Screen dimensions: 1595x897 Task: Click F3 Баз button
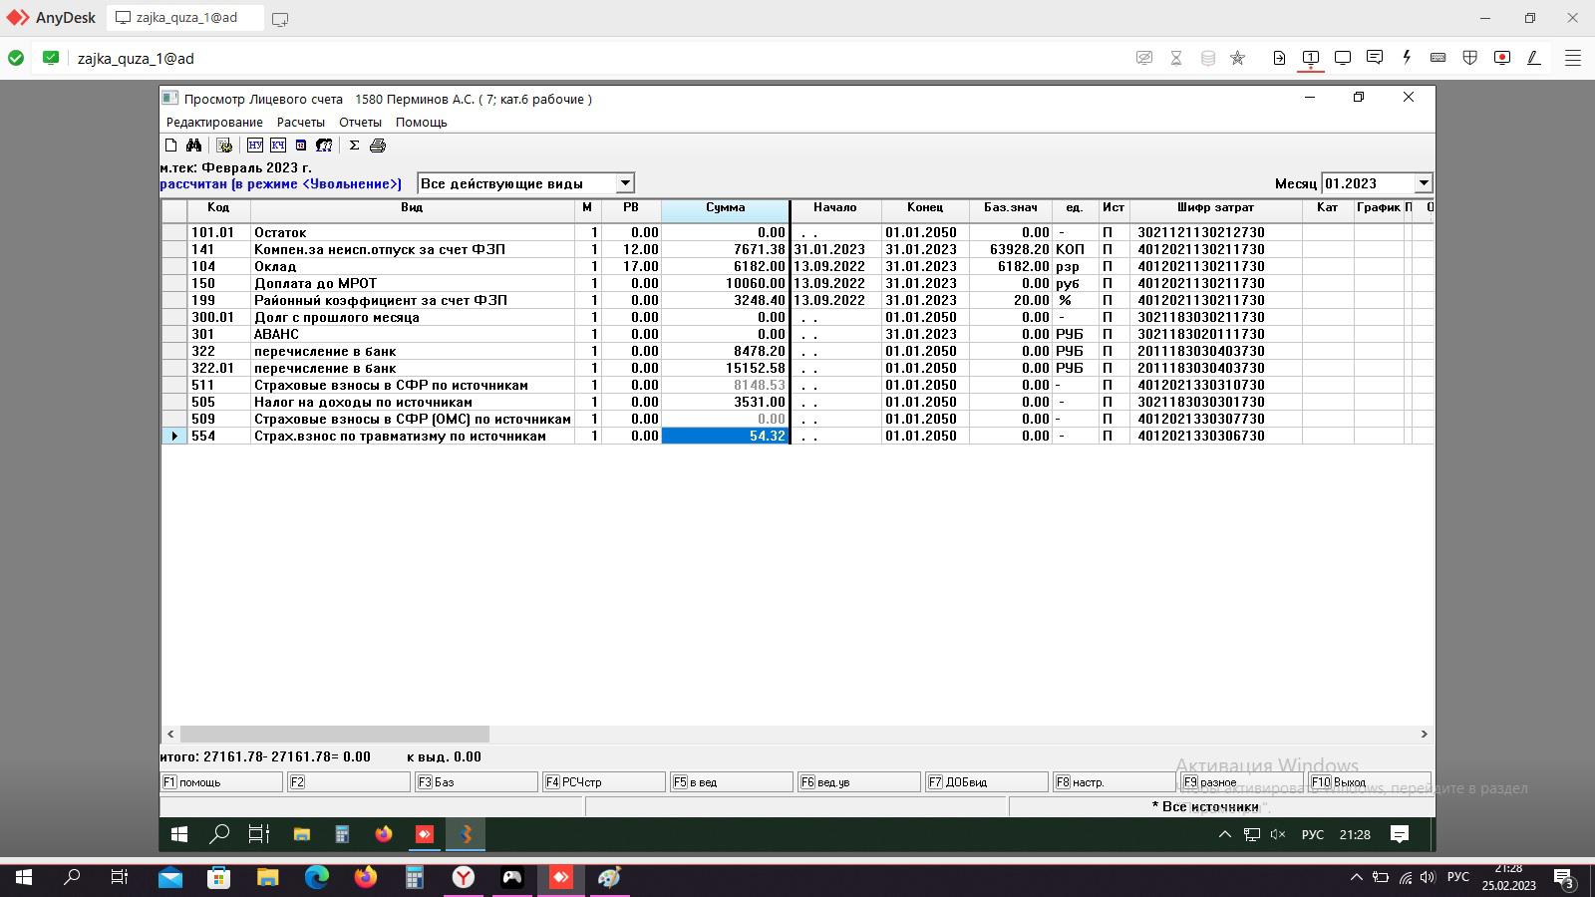tap(477, 782)
